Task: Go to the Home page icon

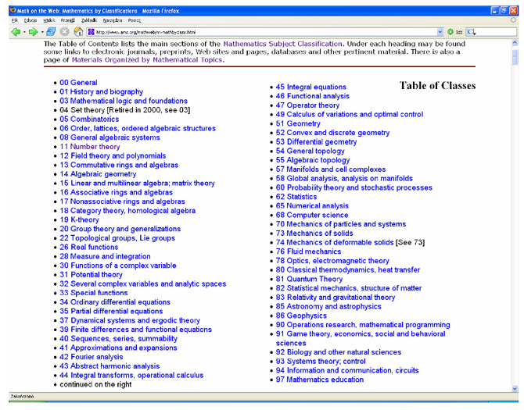Action: [x=78, y=31]
